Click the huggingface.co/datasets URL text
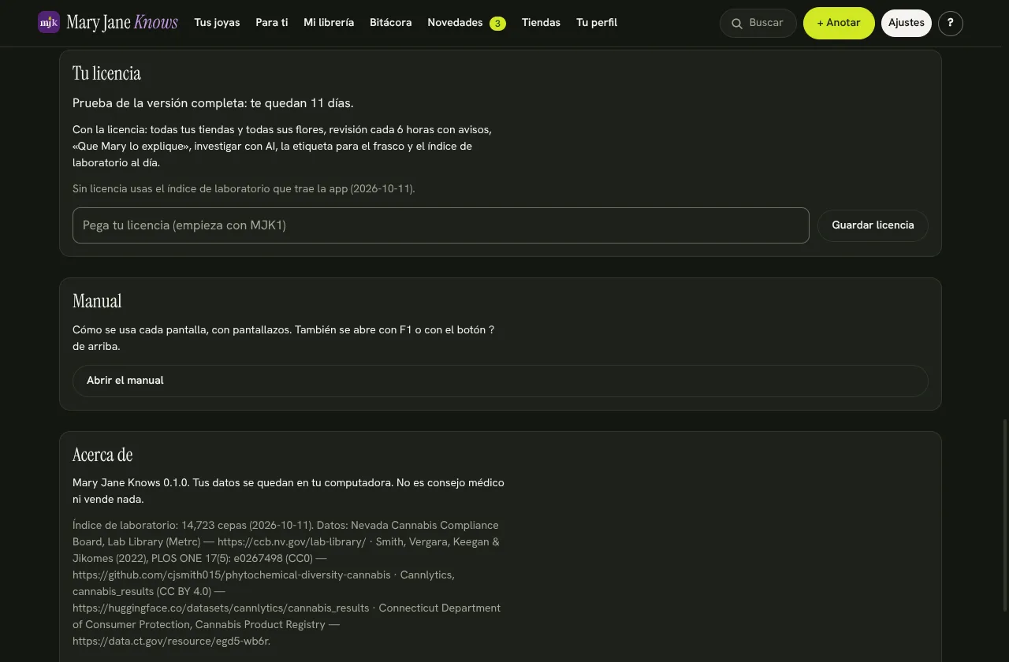The width and height of the screenshot is (1009, 662). (x=221, y=608)
